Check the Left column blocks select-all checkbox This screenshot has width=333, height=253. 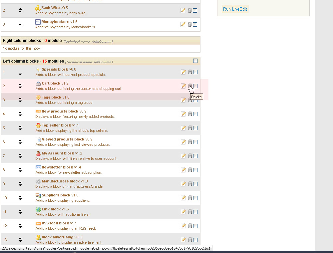pyautogui.click(x=195, y=61)
